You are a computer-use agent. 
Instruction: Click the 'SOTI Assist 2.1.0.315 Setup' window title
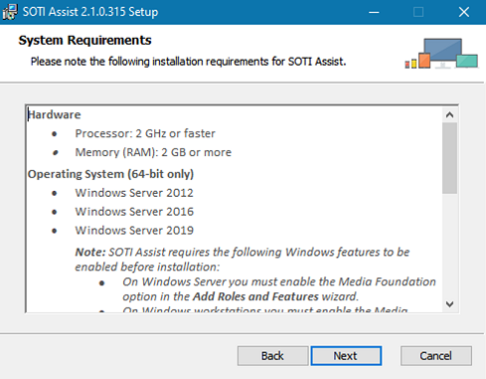(x=90, y=12)
